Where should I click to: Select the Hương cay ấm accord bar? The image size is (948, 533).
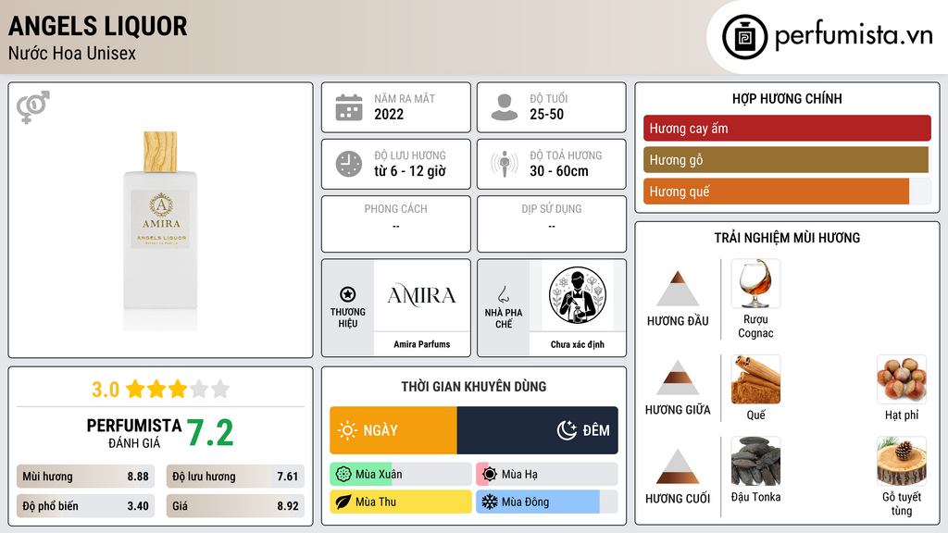point(787,128)
